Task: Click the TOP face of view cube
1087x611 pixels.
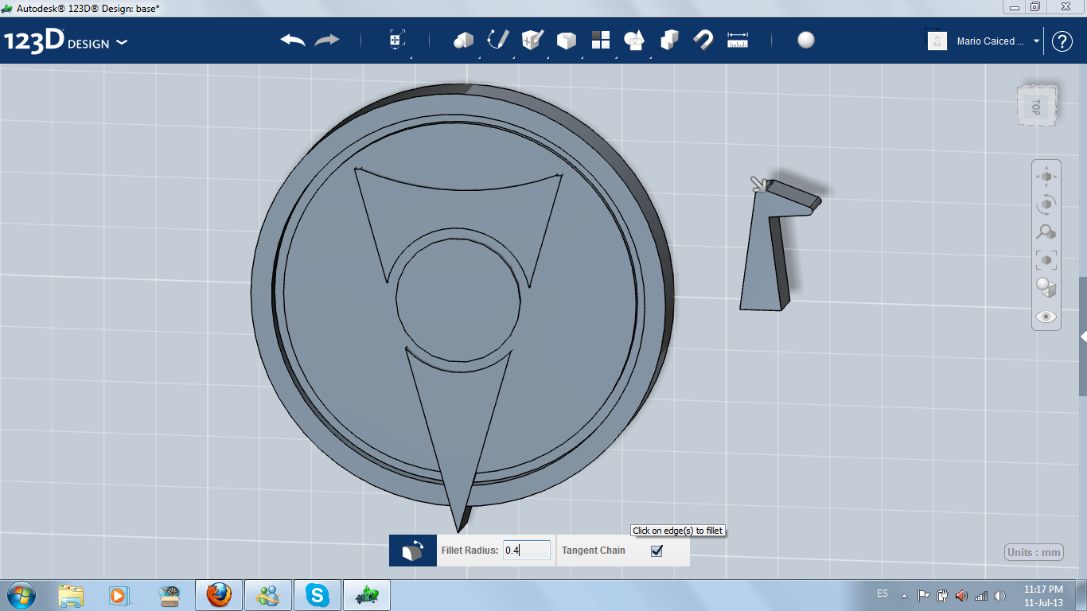Action: pos(1037,106)
